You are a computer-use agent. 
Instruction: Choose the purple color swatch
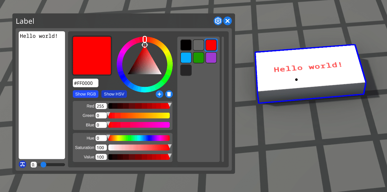211,57
